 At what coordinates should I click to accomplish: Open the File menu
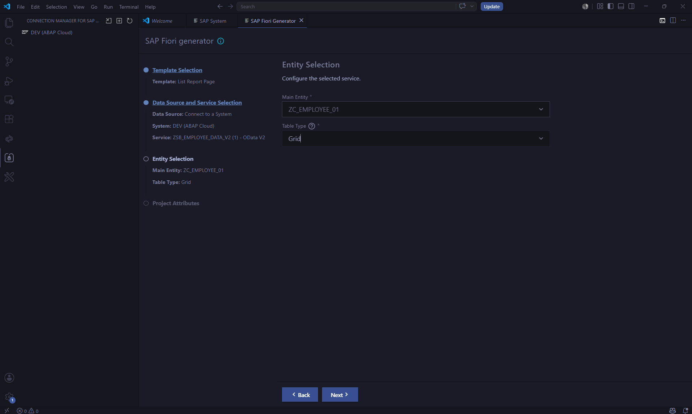click(21, 7)
